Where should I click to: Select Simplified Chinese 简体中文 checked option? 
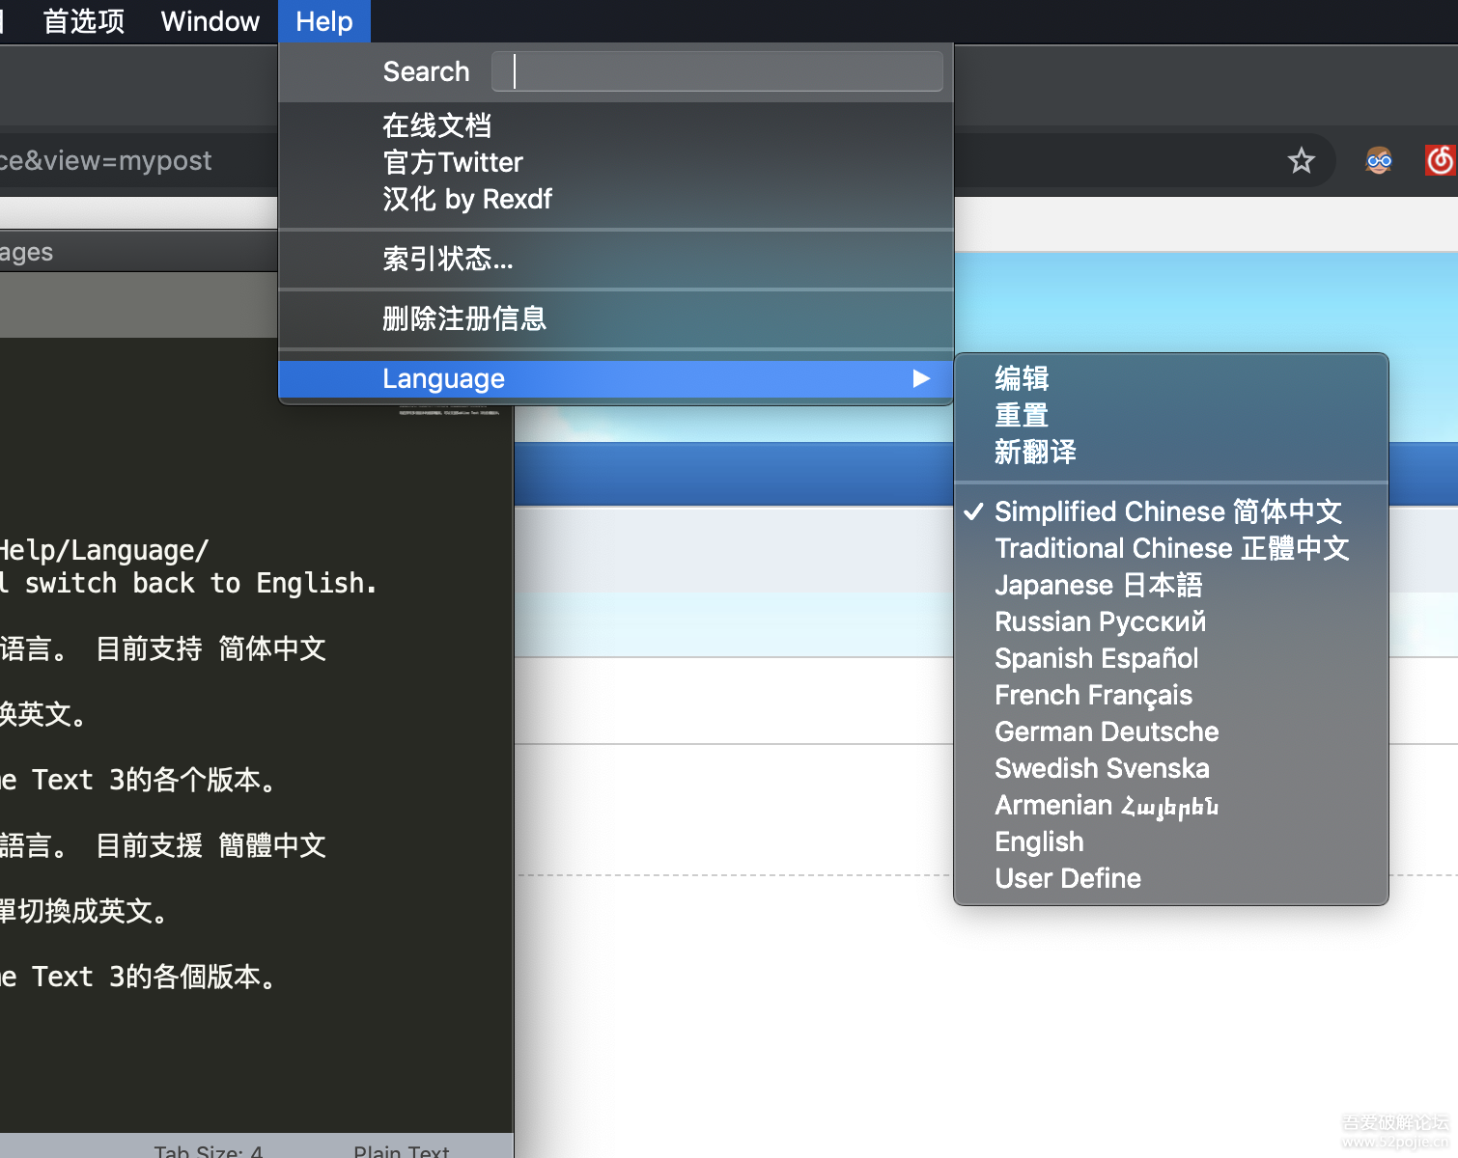(1167, 511)
